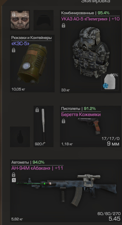122x225 pixels.
Task: Click the lock icon on Абакан rifle
Action: tap(14, 175)
